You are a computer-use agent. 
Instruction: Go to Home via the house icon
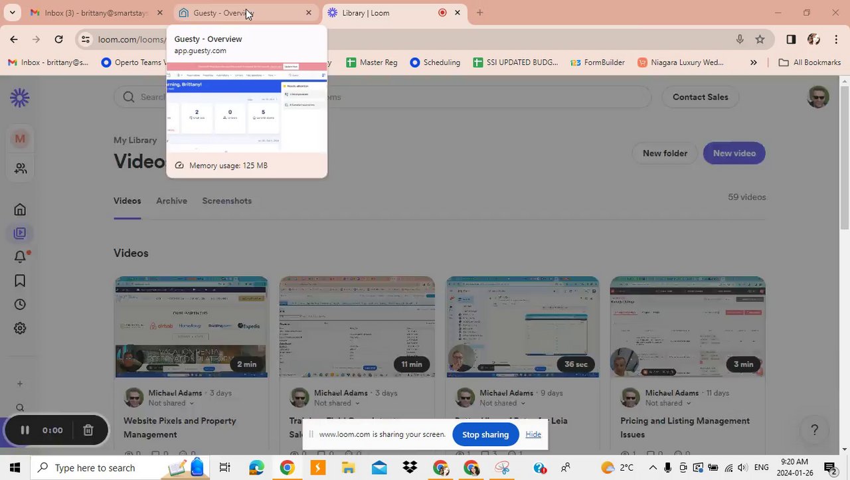point(20,209)
